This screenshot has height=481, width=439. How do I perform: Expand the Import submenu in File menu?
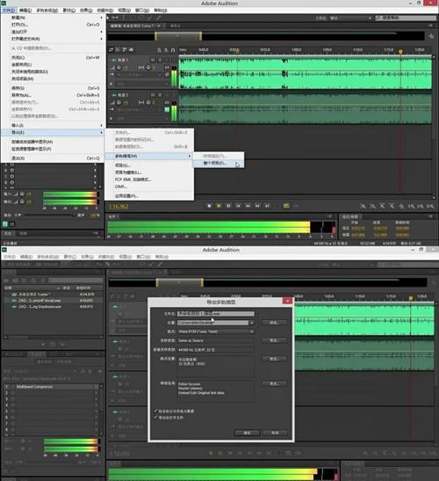click(x=101, y=125)
